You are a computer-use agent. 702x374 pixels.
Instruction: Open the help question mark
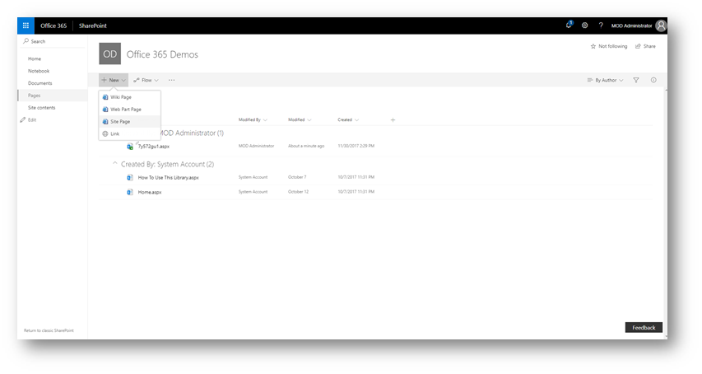[601, 26]
